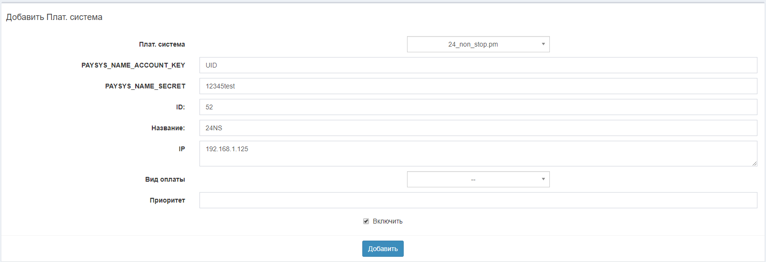This screenshot has height=262, width=766.
Task: Open the Вид оплаты dropdown
Action: [478, 179]
